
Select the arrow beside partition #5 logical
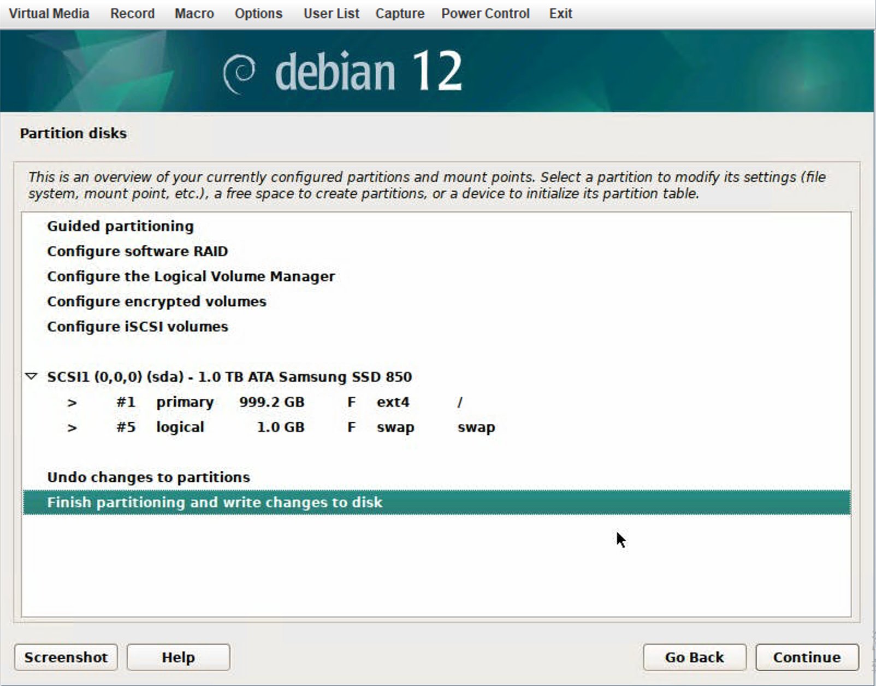pos(72,428)
